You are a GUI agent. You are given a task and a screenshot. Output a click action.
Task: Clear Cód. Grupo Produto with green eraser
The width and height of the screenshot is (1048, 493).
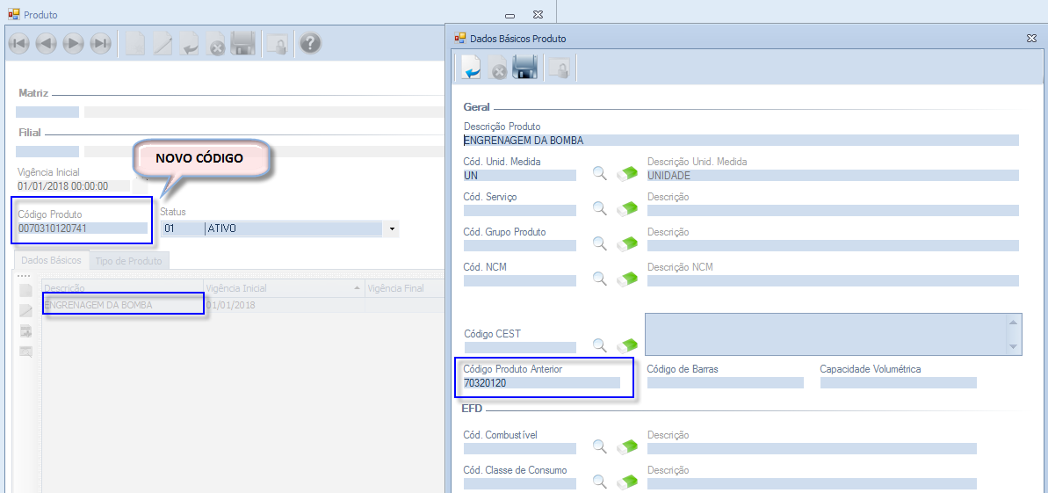tap(627, 243)
